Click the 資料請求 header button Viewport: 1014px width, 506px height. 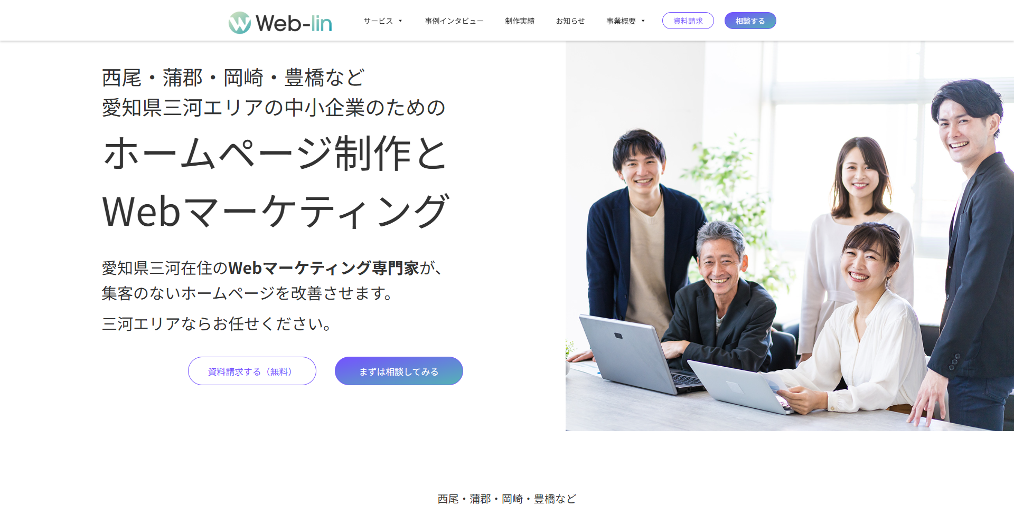688,21
